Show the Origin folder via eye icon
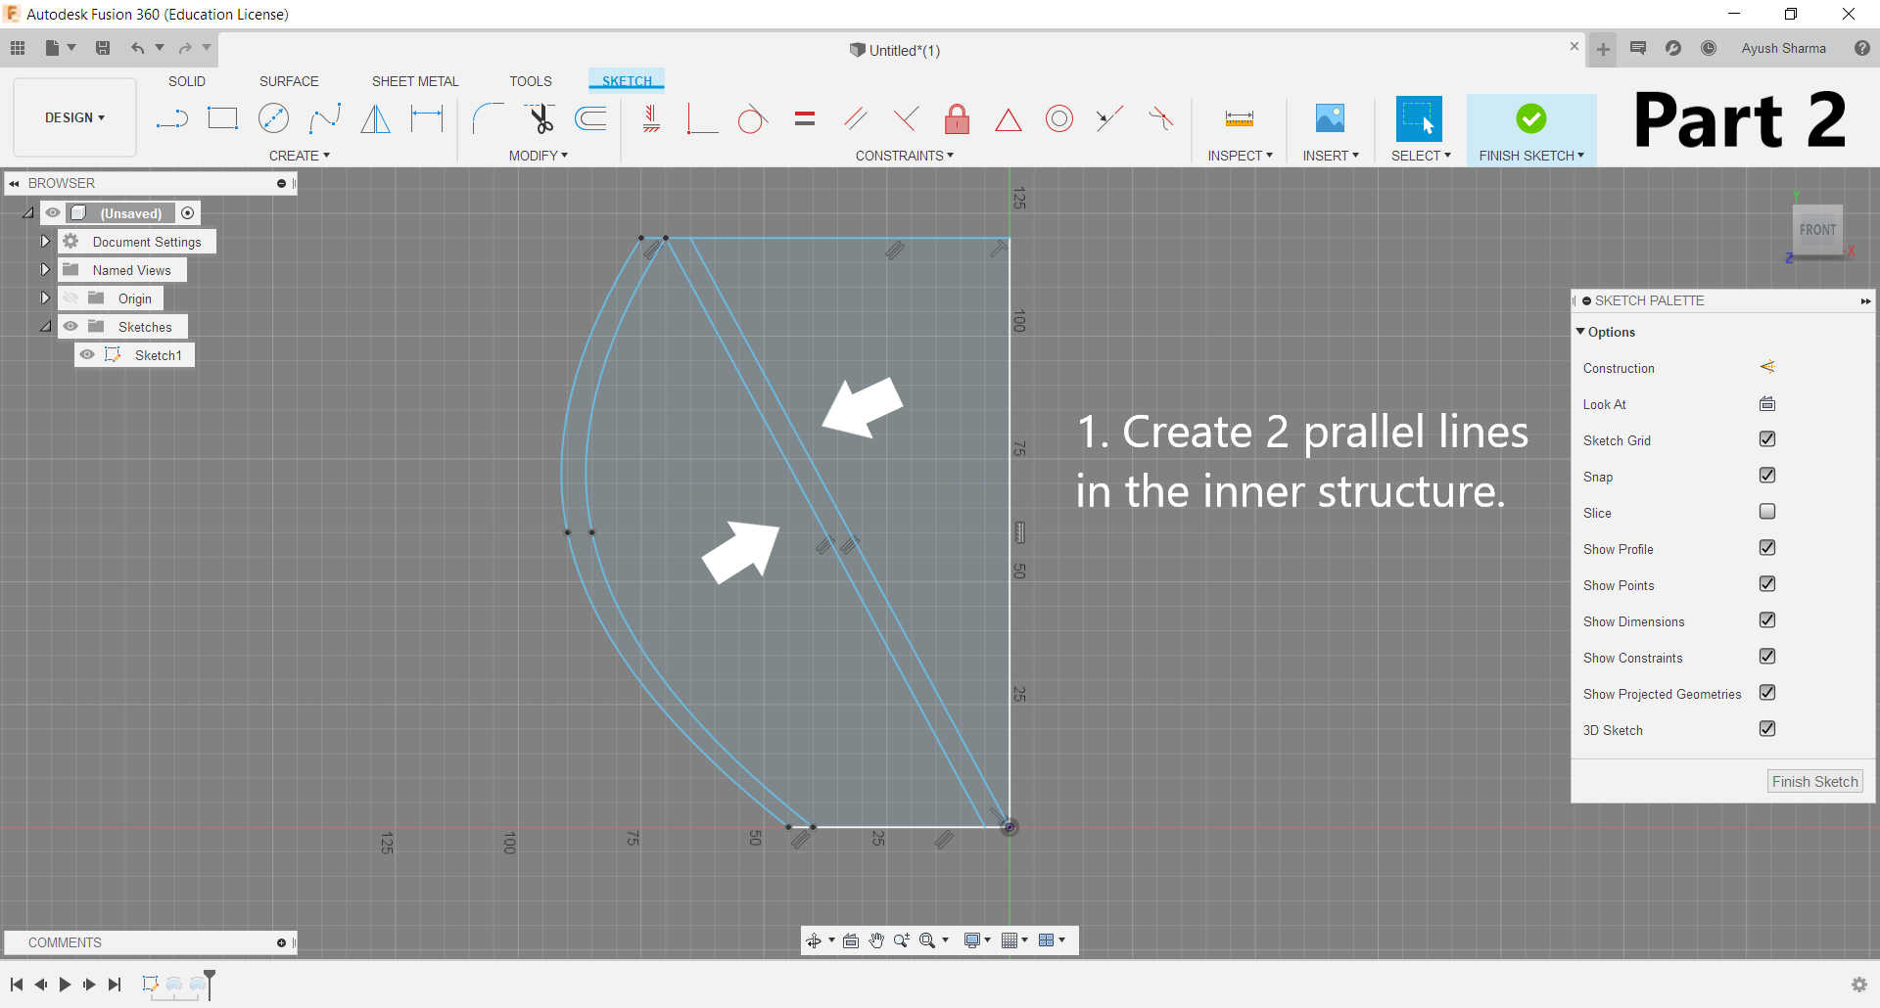Screen dimensions: 1880x1008 (70, 298)
